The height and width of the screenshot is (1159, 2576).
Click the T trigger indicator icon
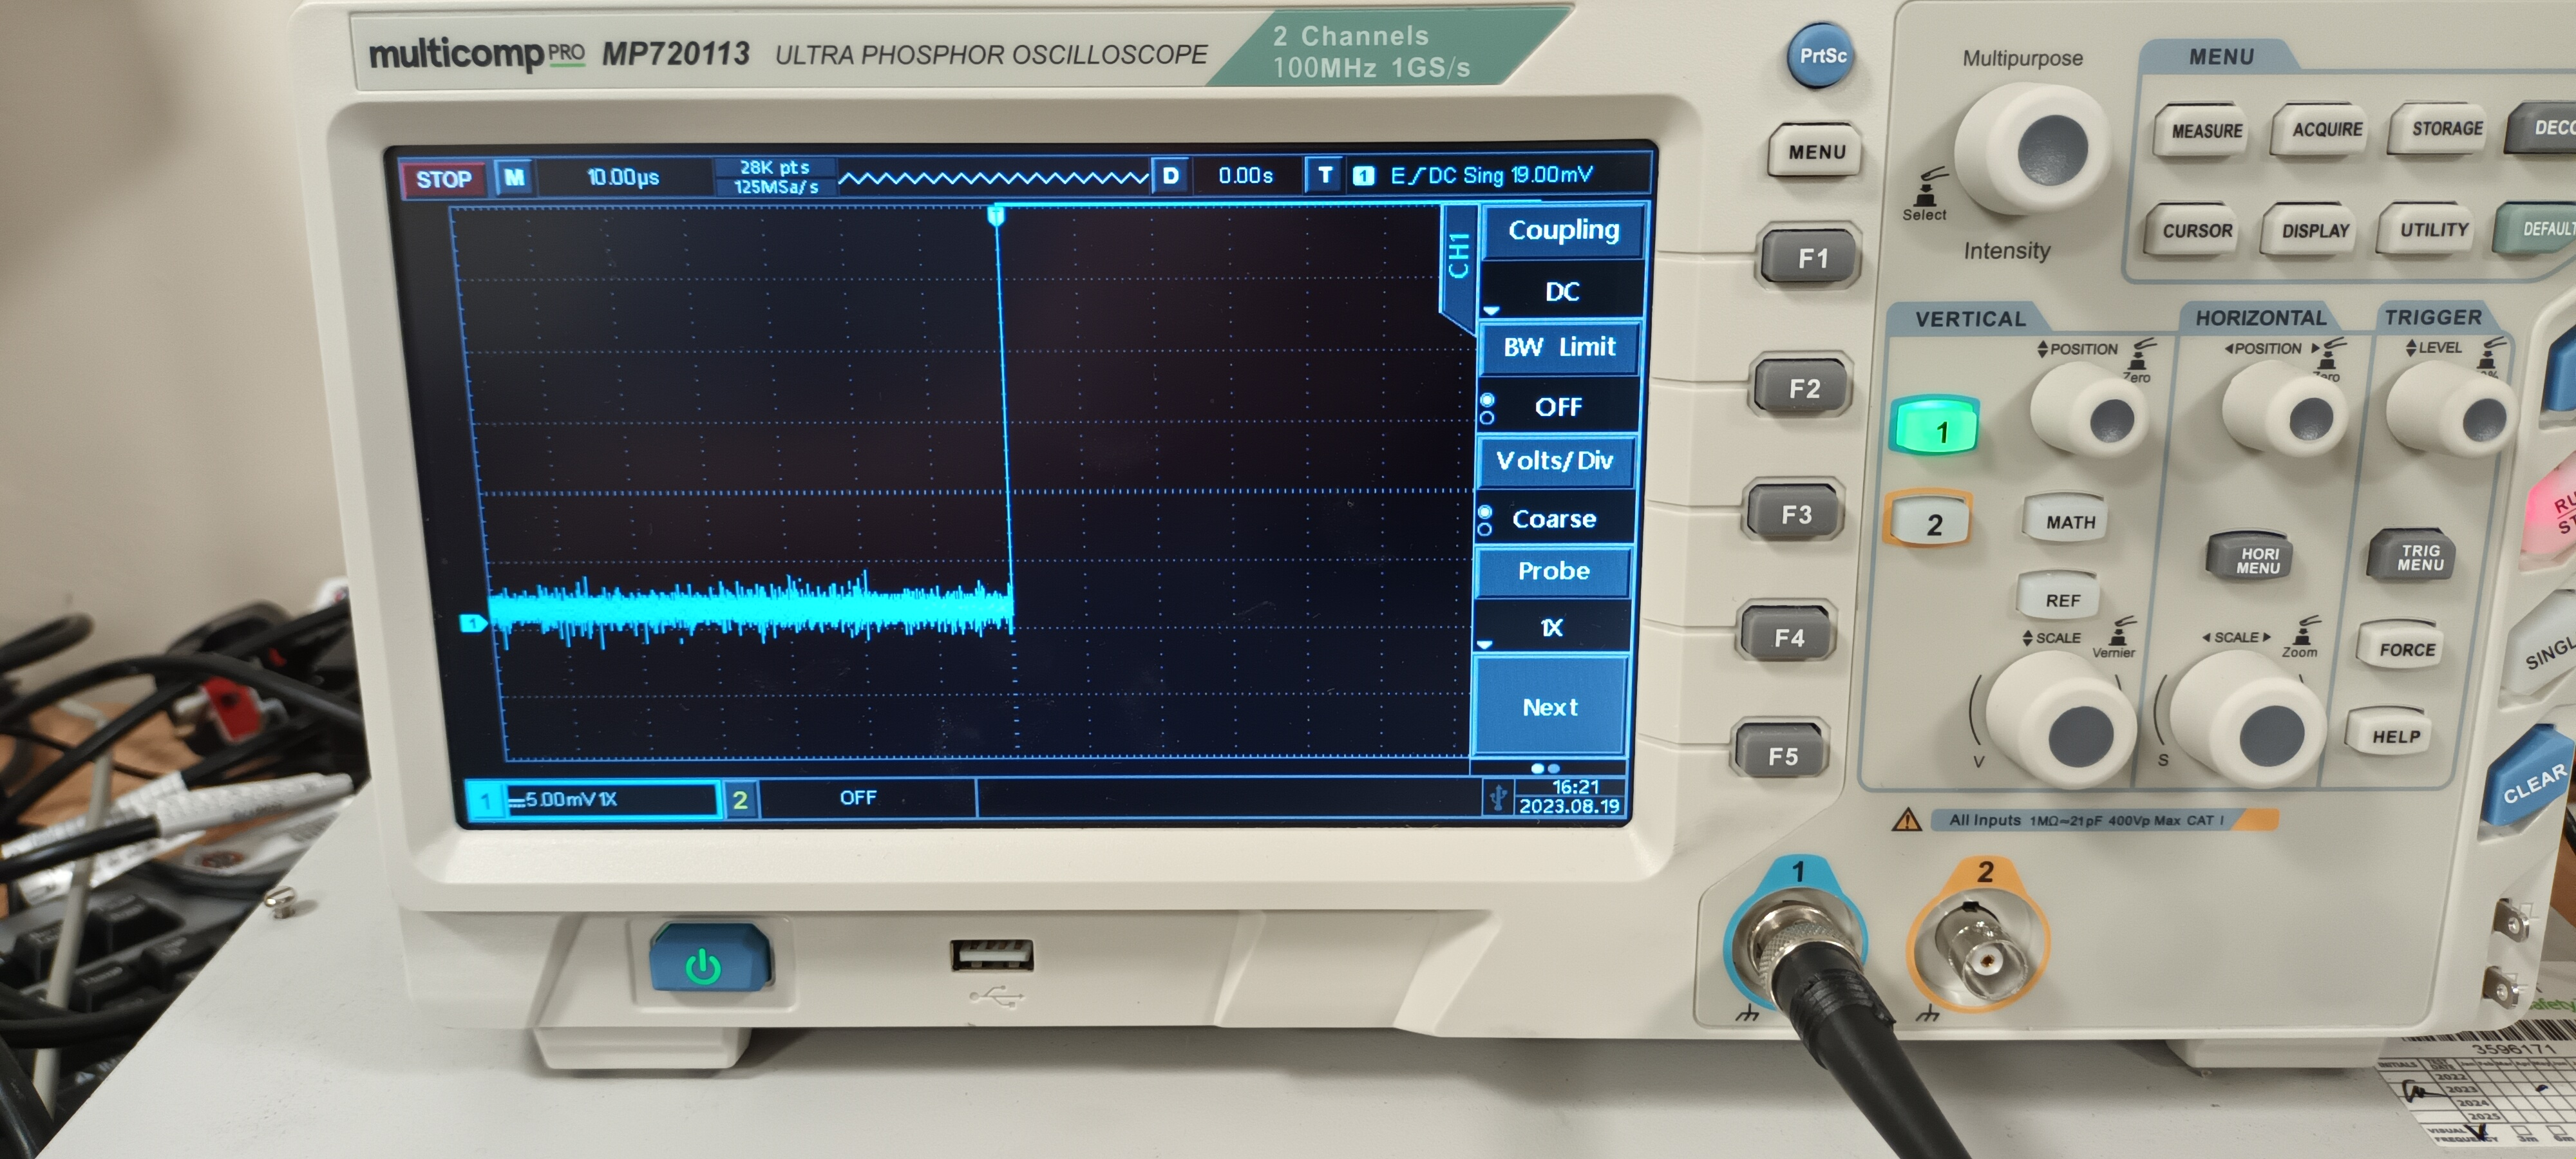[x=1324, y=176]
